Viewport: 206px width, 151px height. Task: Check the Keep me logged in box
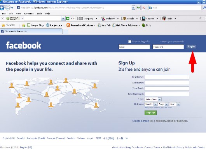coord(129,42)
